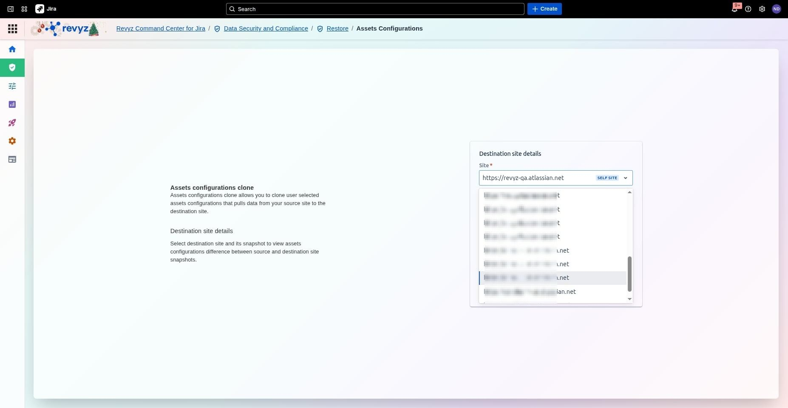The width and height of the screenshot is (788, 408).
Task: Toggle the Site dropdown chevron
Action: (625, 178)
